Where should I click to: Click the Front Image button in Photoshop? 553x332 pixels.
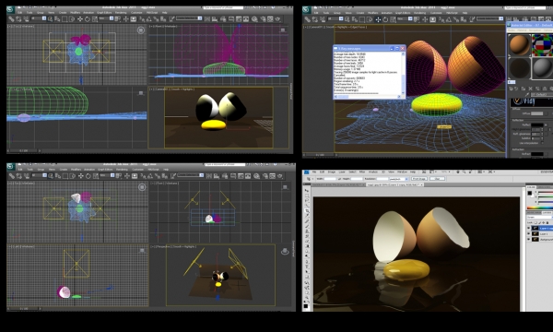419,179
